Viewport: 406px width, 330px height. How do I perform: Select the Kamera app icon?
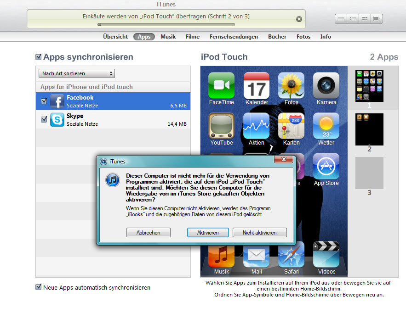click(x=326, y=85)
